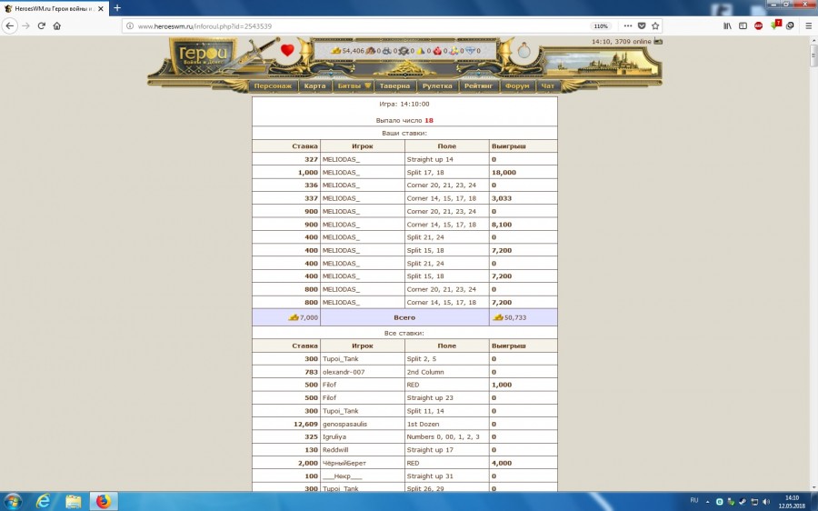818x511 pixels.
Task: Click the red heart health icon
Action: coord(288,51)
